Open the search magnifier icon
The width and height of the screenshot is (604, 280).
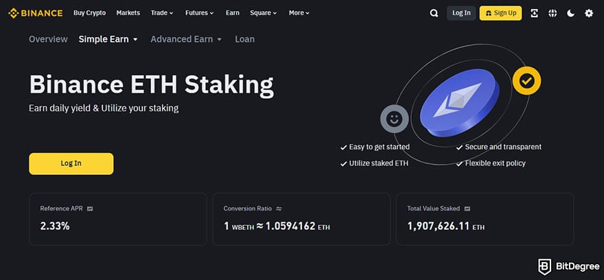[x=434, y=13]
